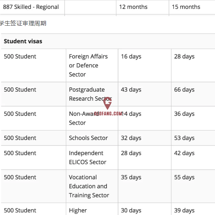Click the Chinese heading 学生签证审理周期

pos(23,23)
